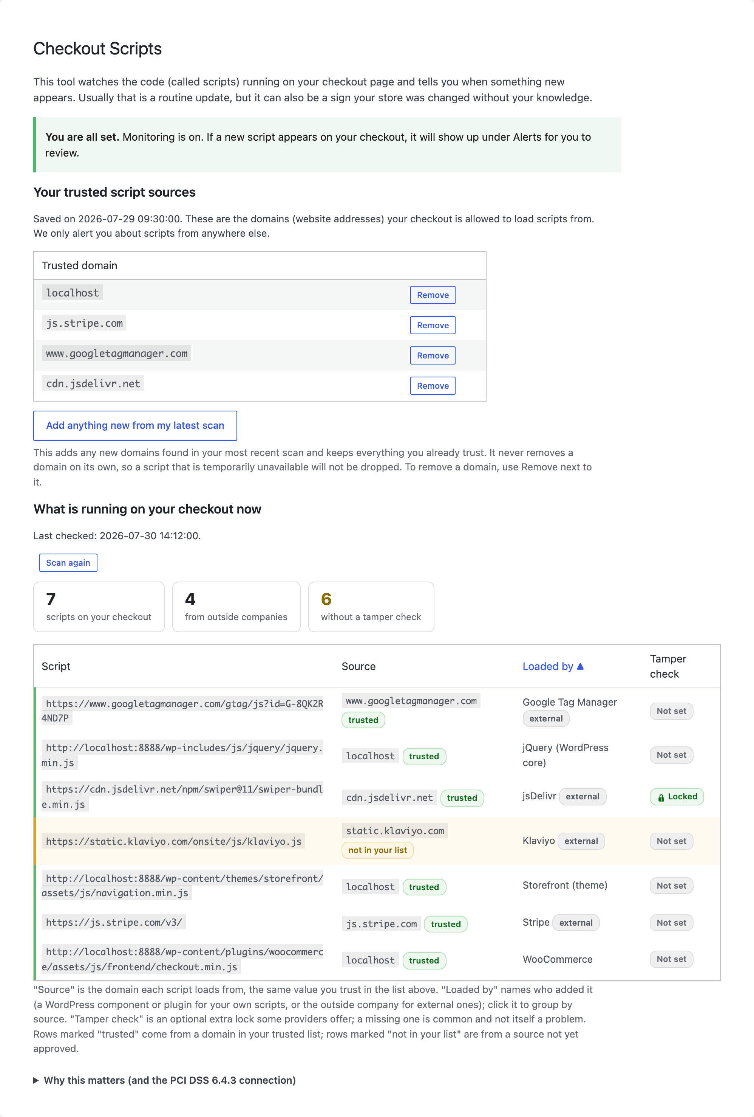Click Not set in jQuery row
This screenshot has width=754, height=1117.
coord(671,755)
